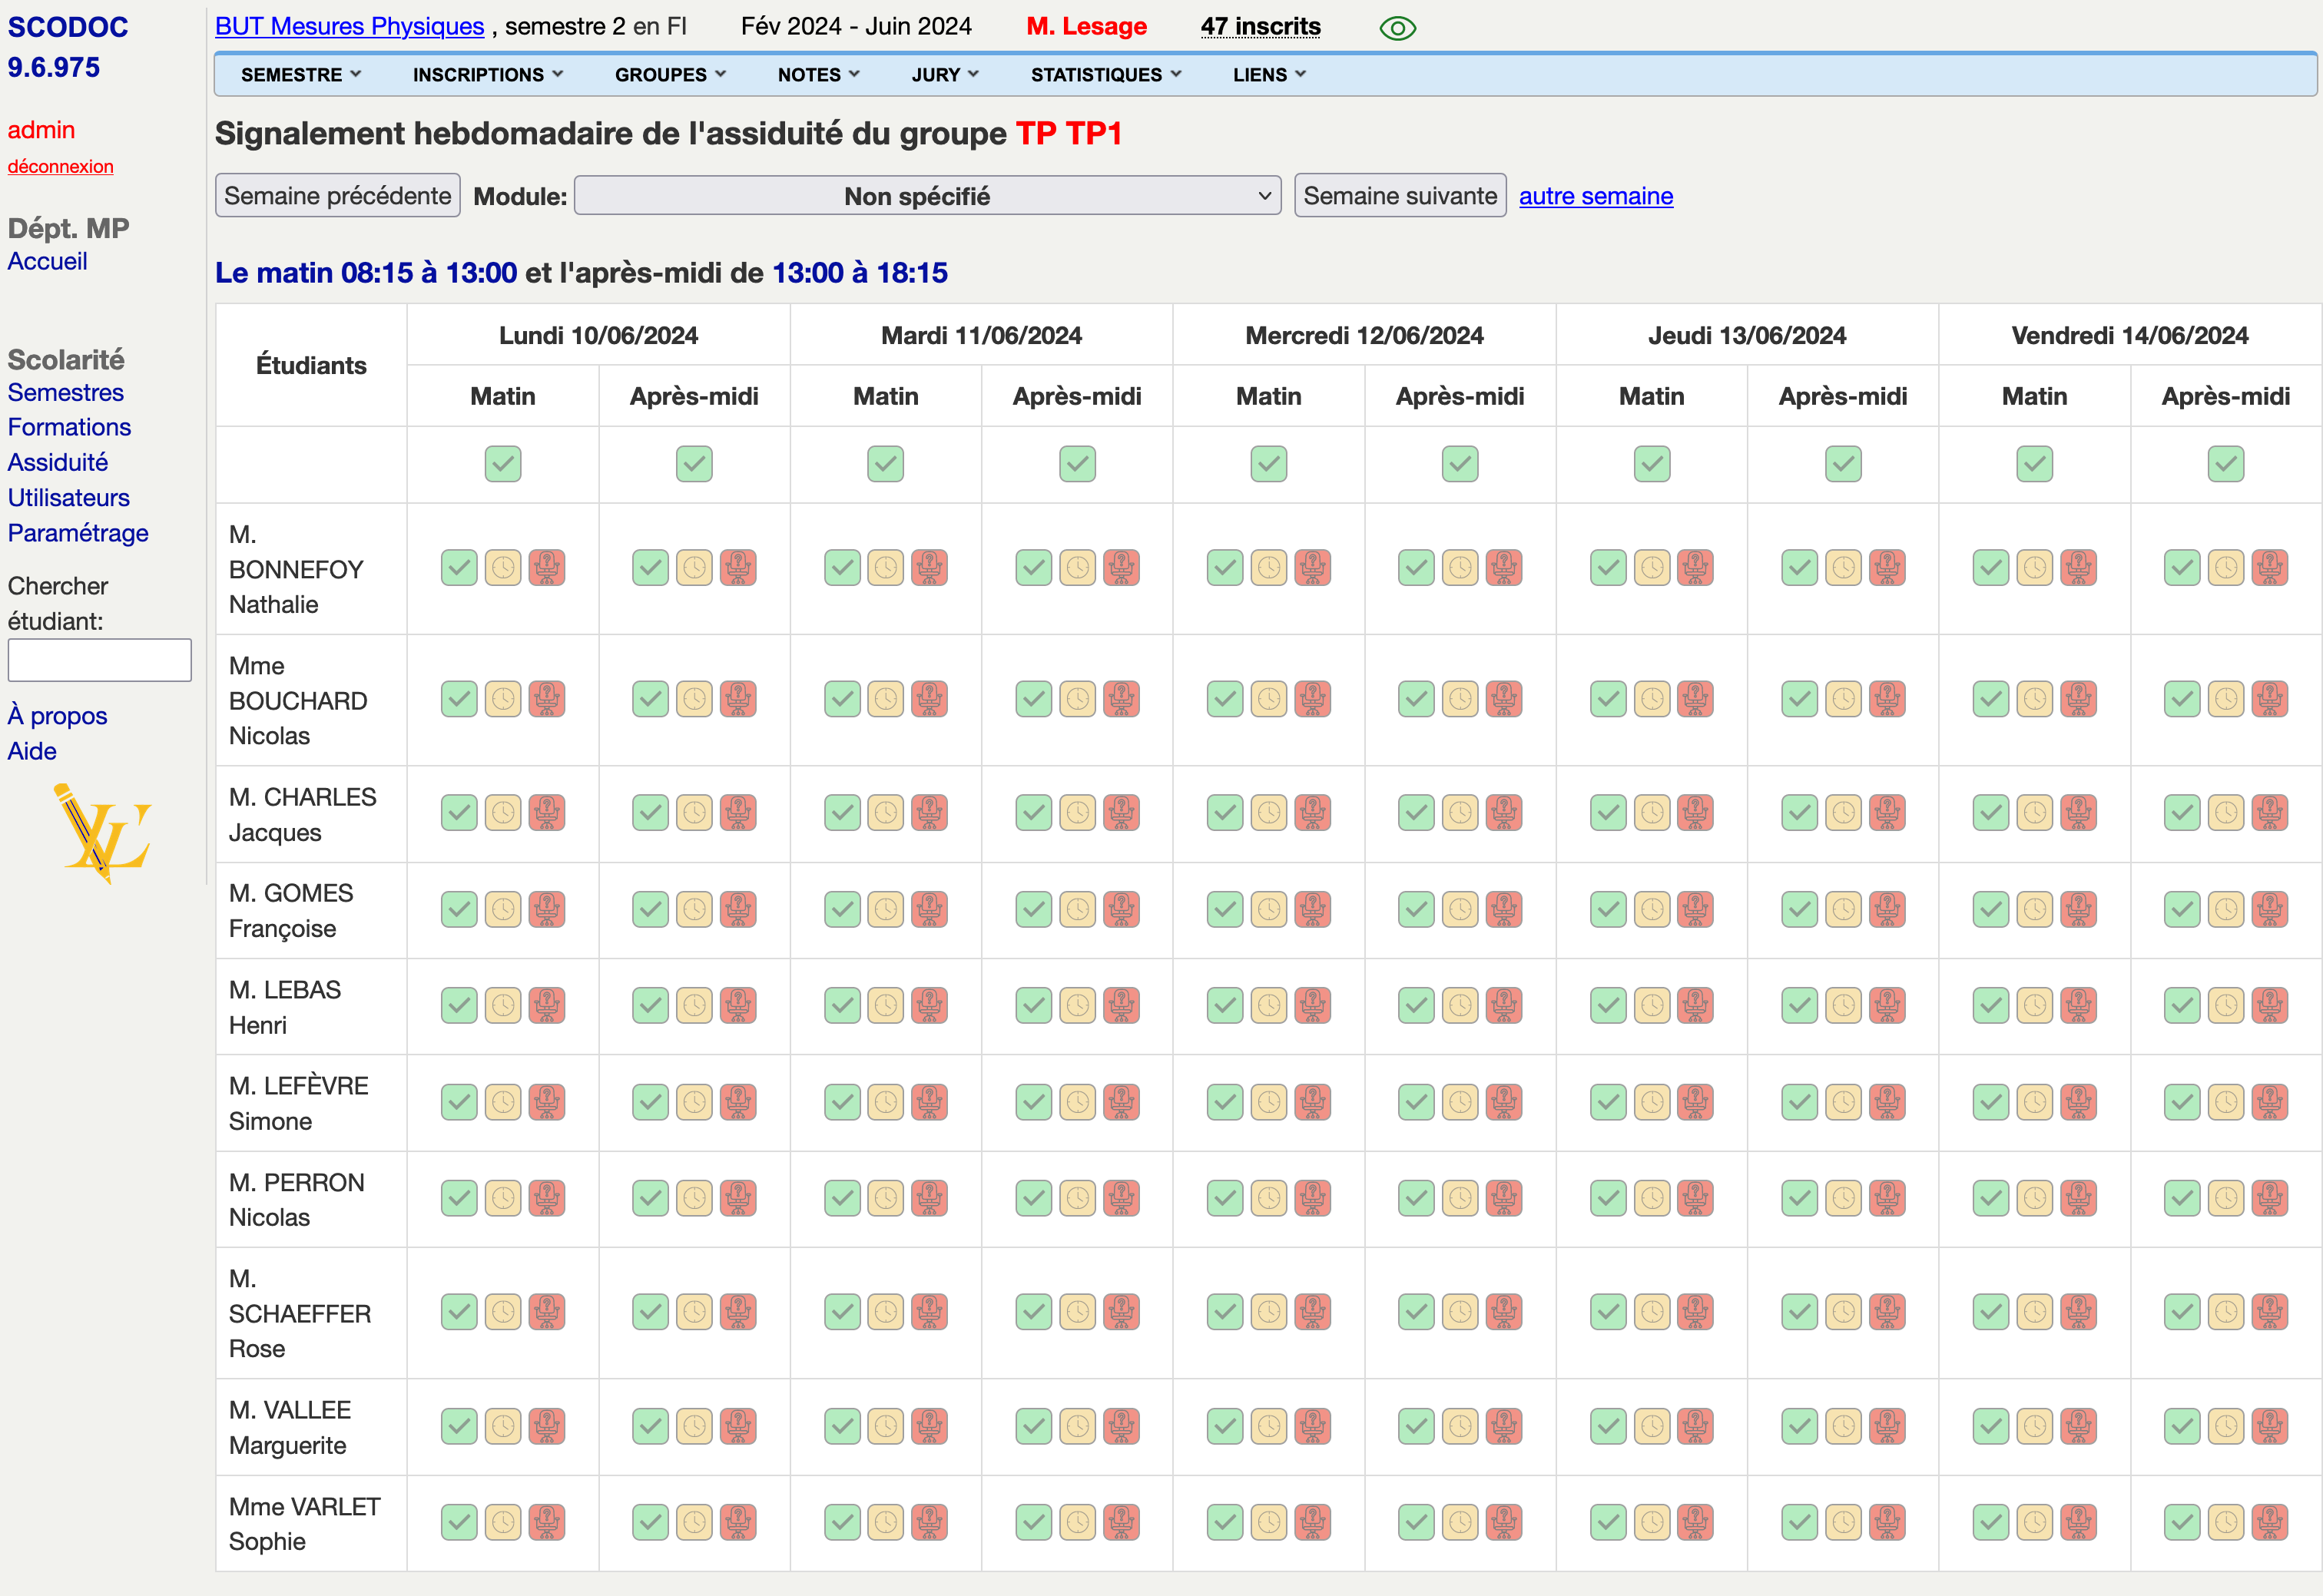Image resolution: width=2323 pixels, height=1596 pixels.
Task: Click the déconnexion link
Action: [60, 166]
